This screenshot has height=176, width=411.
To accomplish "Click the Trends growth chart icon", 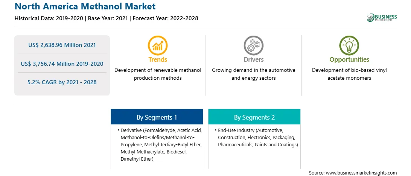I will point(158,45).
